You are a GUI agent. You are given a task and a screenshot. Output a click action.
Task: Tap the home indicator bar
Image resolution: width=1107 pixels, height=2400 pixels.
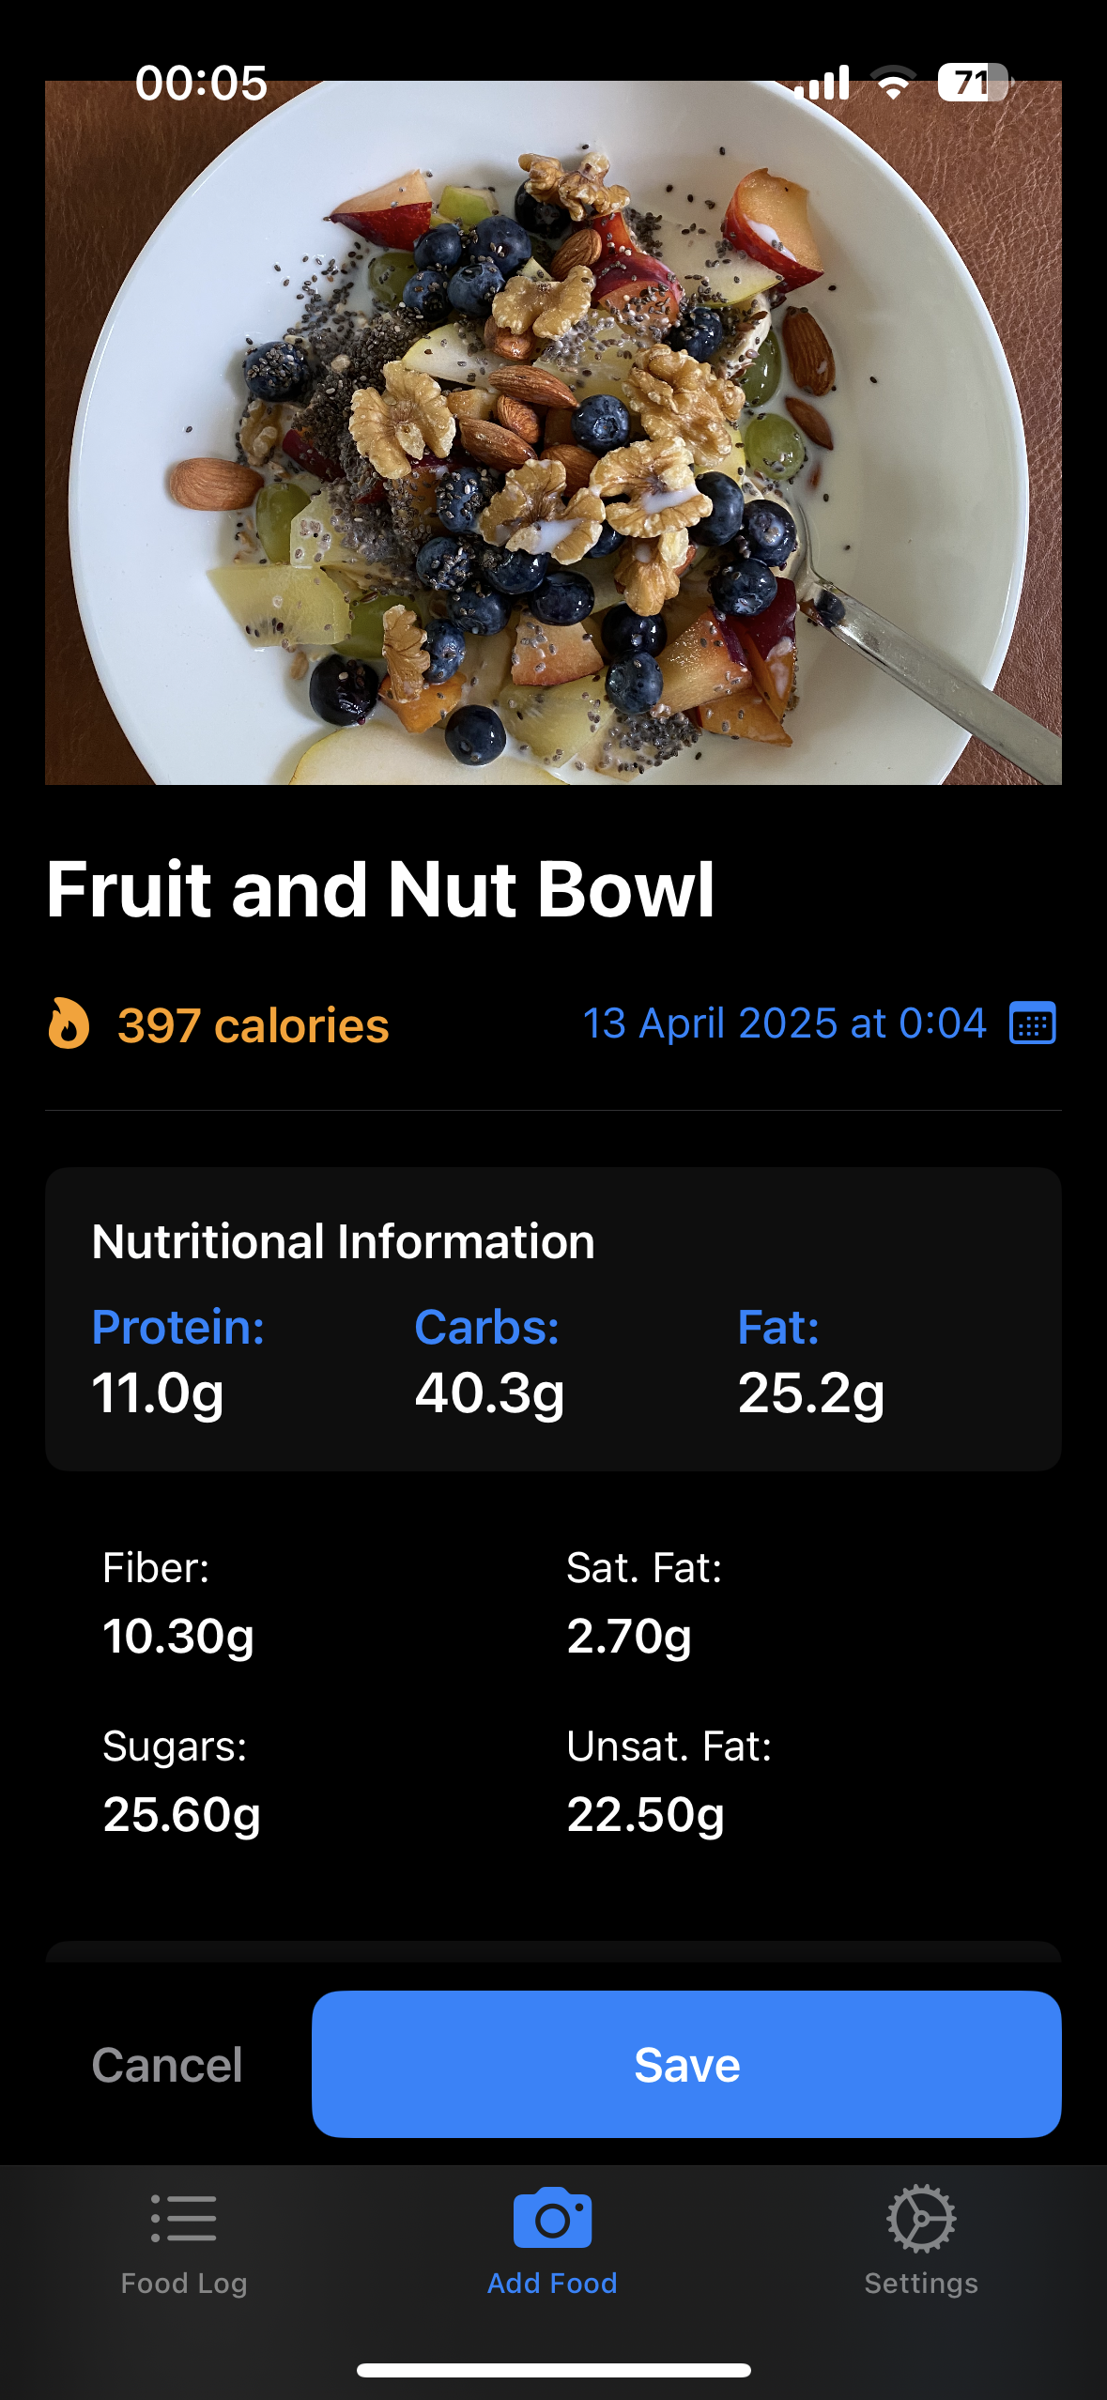click(x=553, y=2370)
